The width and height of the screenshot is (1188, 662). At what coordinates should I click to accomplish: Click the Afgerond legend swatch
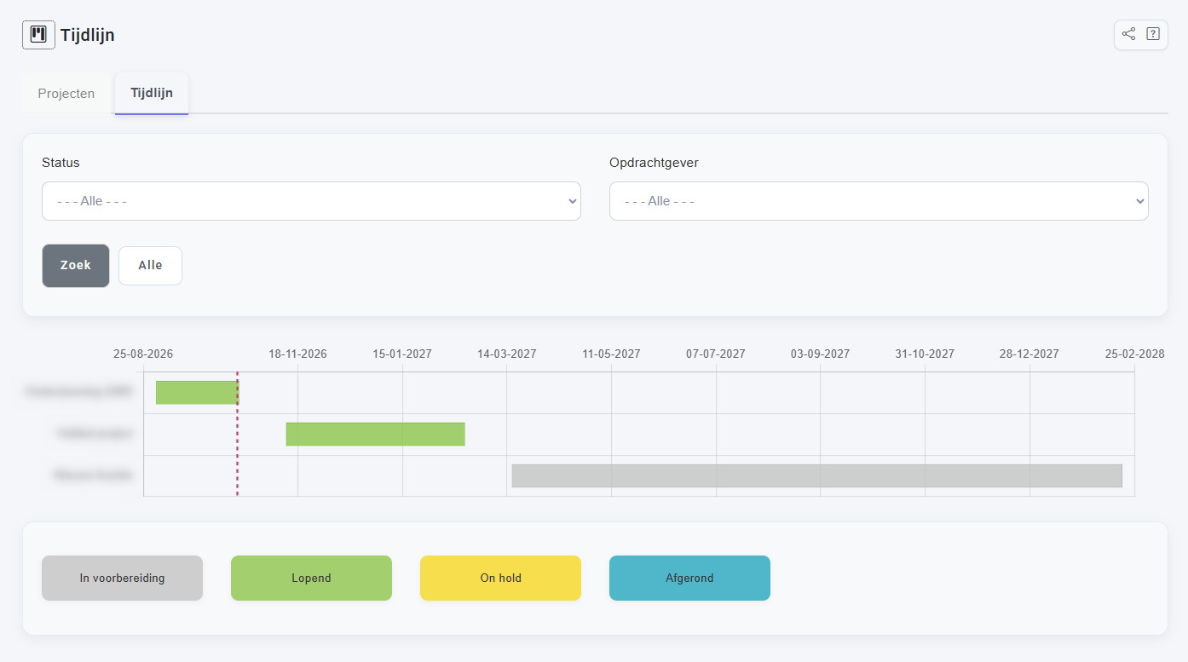click(689, 579)
